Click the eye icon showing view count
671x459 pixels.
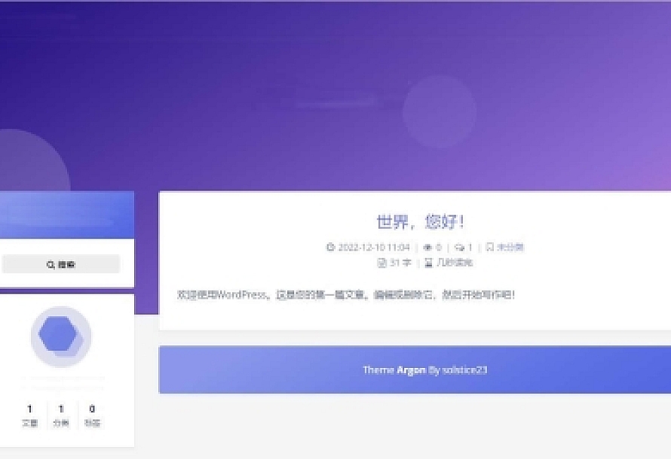click(426, 246)
